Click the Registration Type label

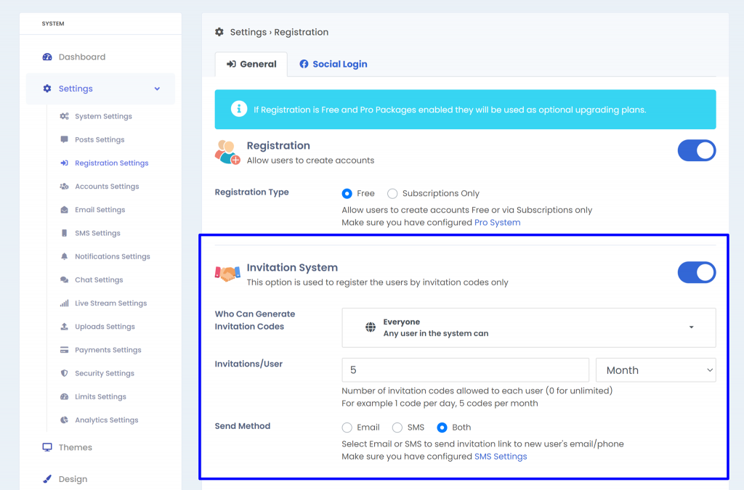(x=251, y=192)
